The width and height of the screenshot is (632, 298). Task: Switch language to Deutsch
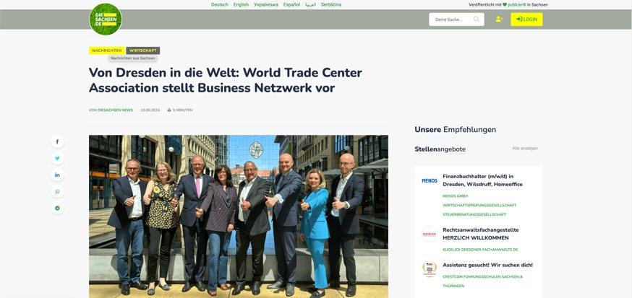220,5
